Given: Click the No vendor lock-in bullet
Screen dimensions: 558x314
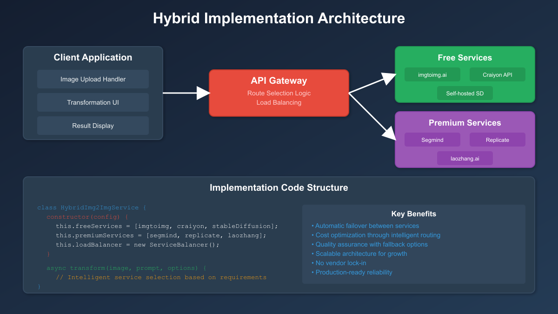Looking at the screenshot, I should tap(339, 263).
